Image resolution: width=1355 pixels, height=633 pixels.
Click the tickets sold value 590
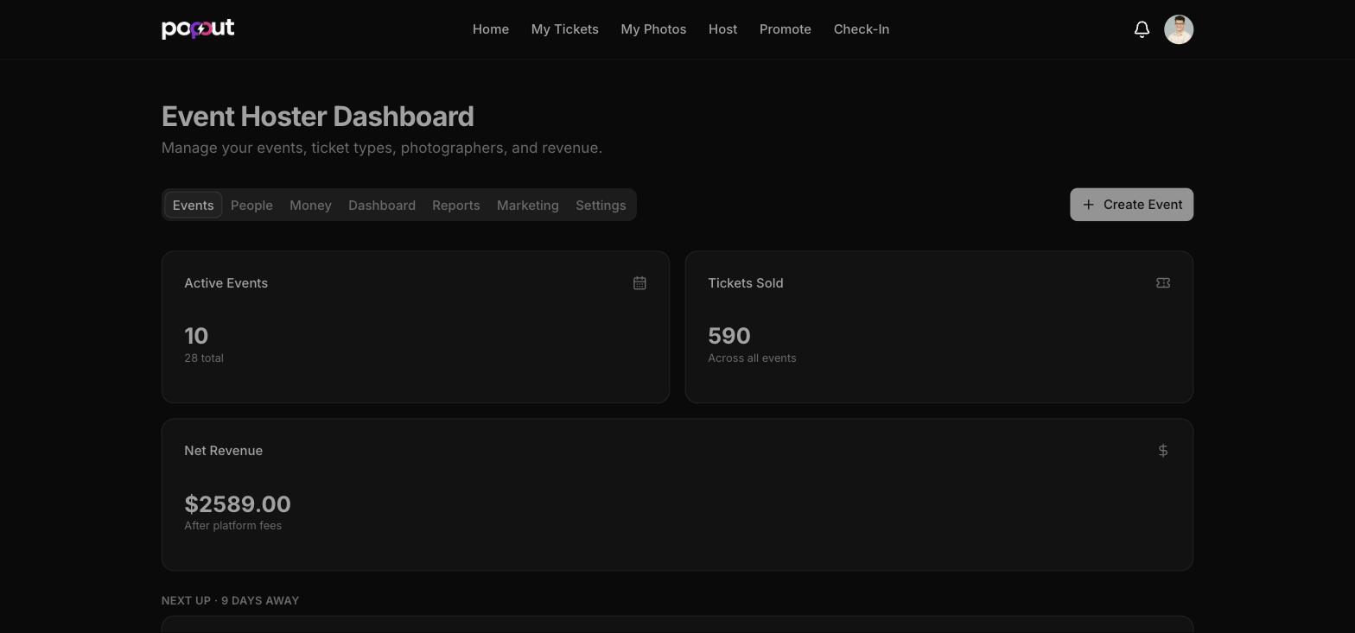(x=729, y=336)
